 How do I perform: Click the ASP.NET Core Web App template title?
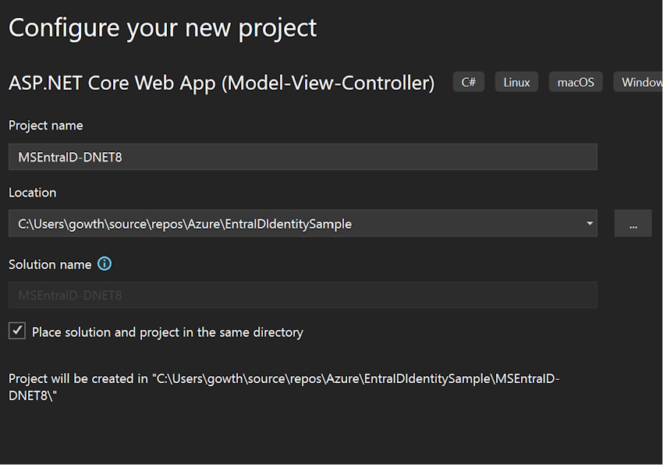222,83
